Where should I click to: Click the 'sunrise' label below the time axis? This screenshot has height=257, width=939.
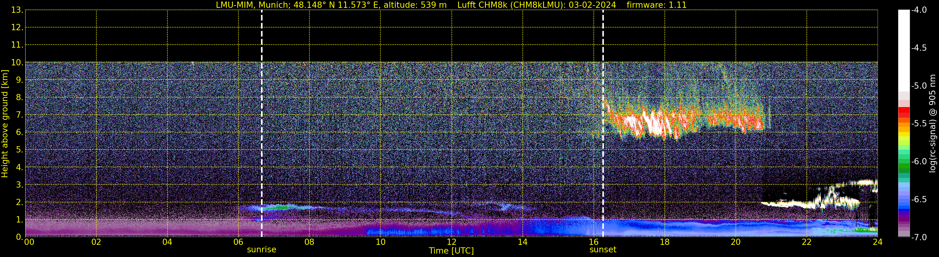pos(261,250)
